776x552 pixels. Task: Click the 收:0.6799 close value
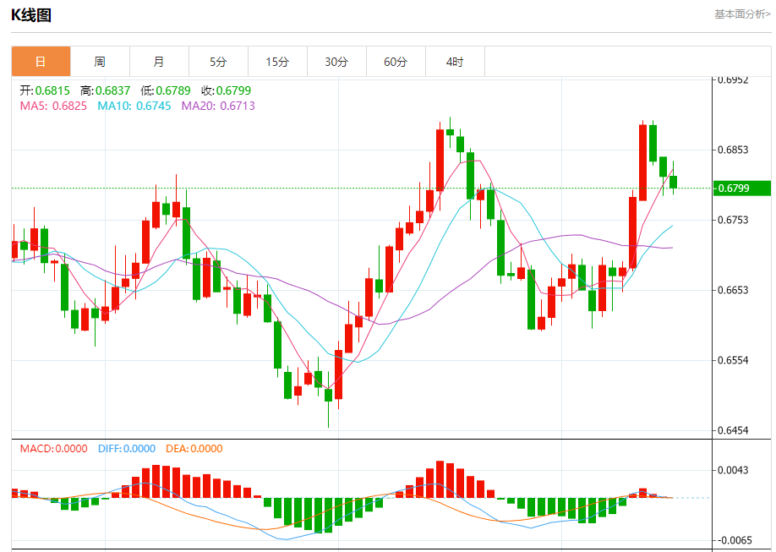point(226,90)
